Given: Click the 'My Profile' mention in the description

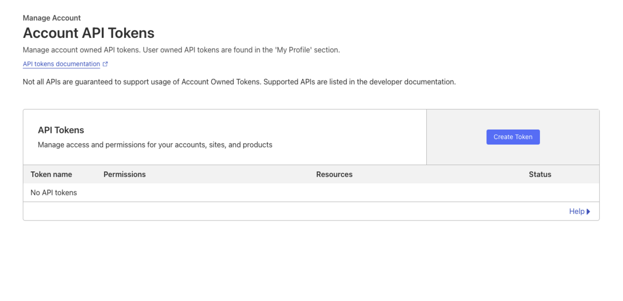Looking at the screenshot, I should pyautogui.click(x=294, y=50).
